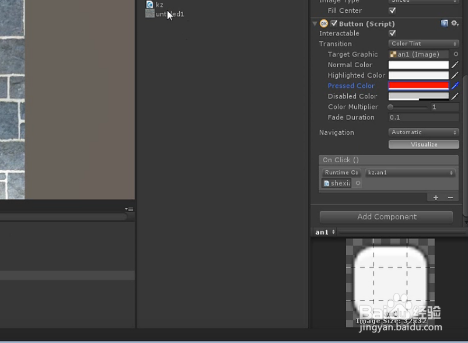The width and height of the screenshot is (468, 343).
Task: Select the untitled1 scene asset
Action: tap(165, 14)
